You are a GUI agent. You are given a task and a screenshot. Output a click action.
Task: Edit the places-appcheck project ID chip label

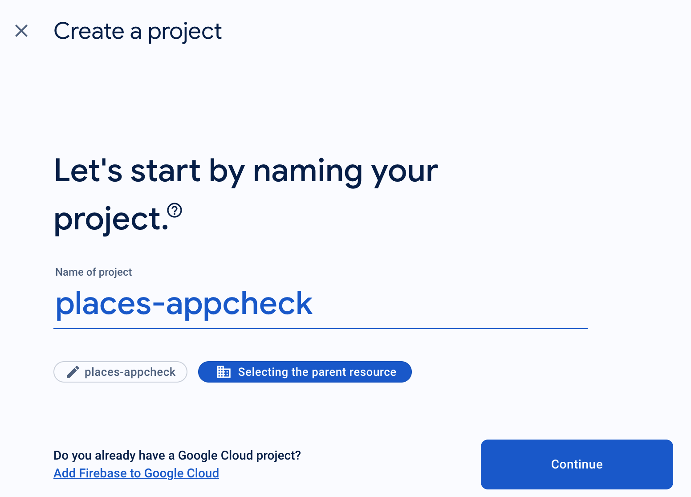[130, 372]
